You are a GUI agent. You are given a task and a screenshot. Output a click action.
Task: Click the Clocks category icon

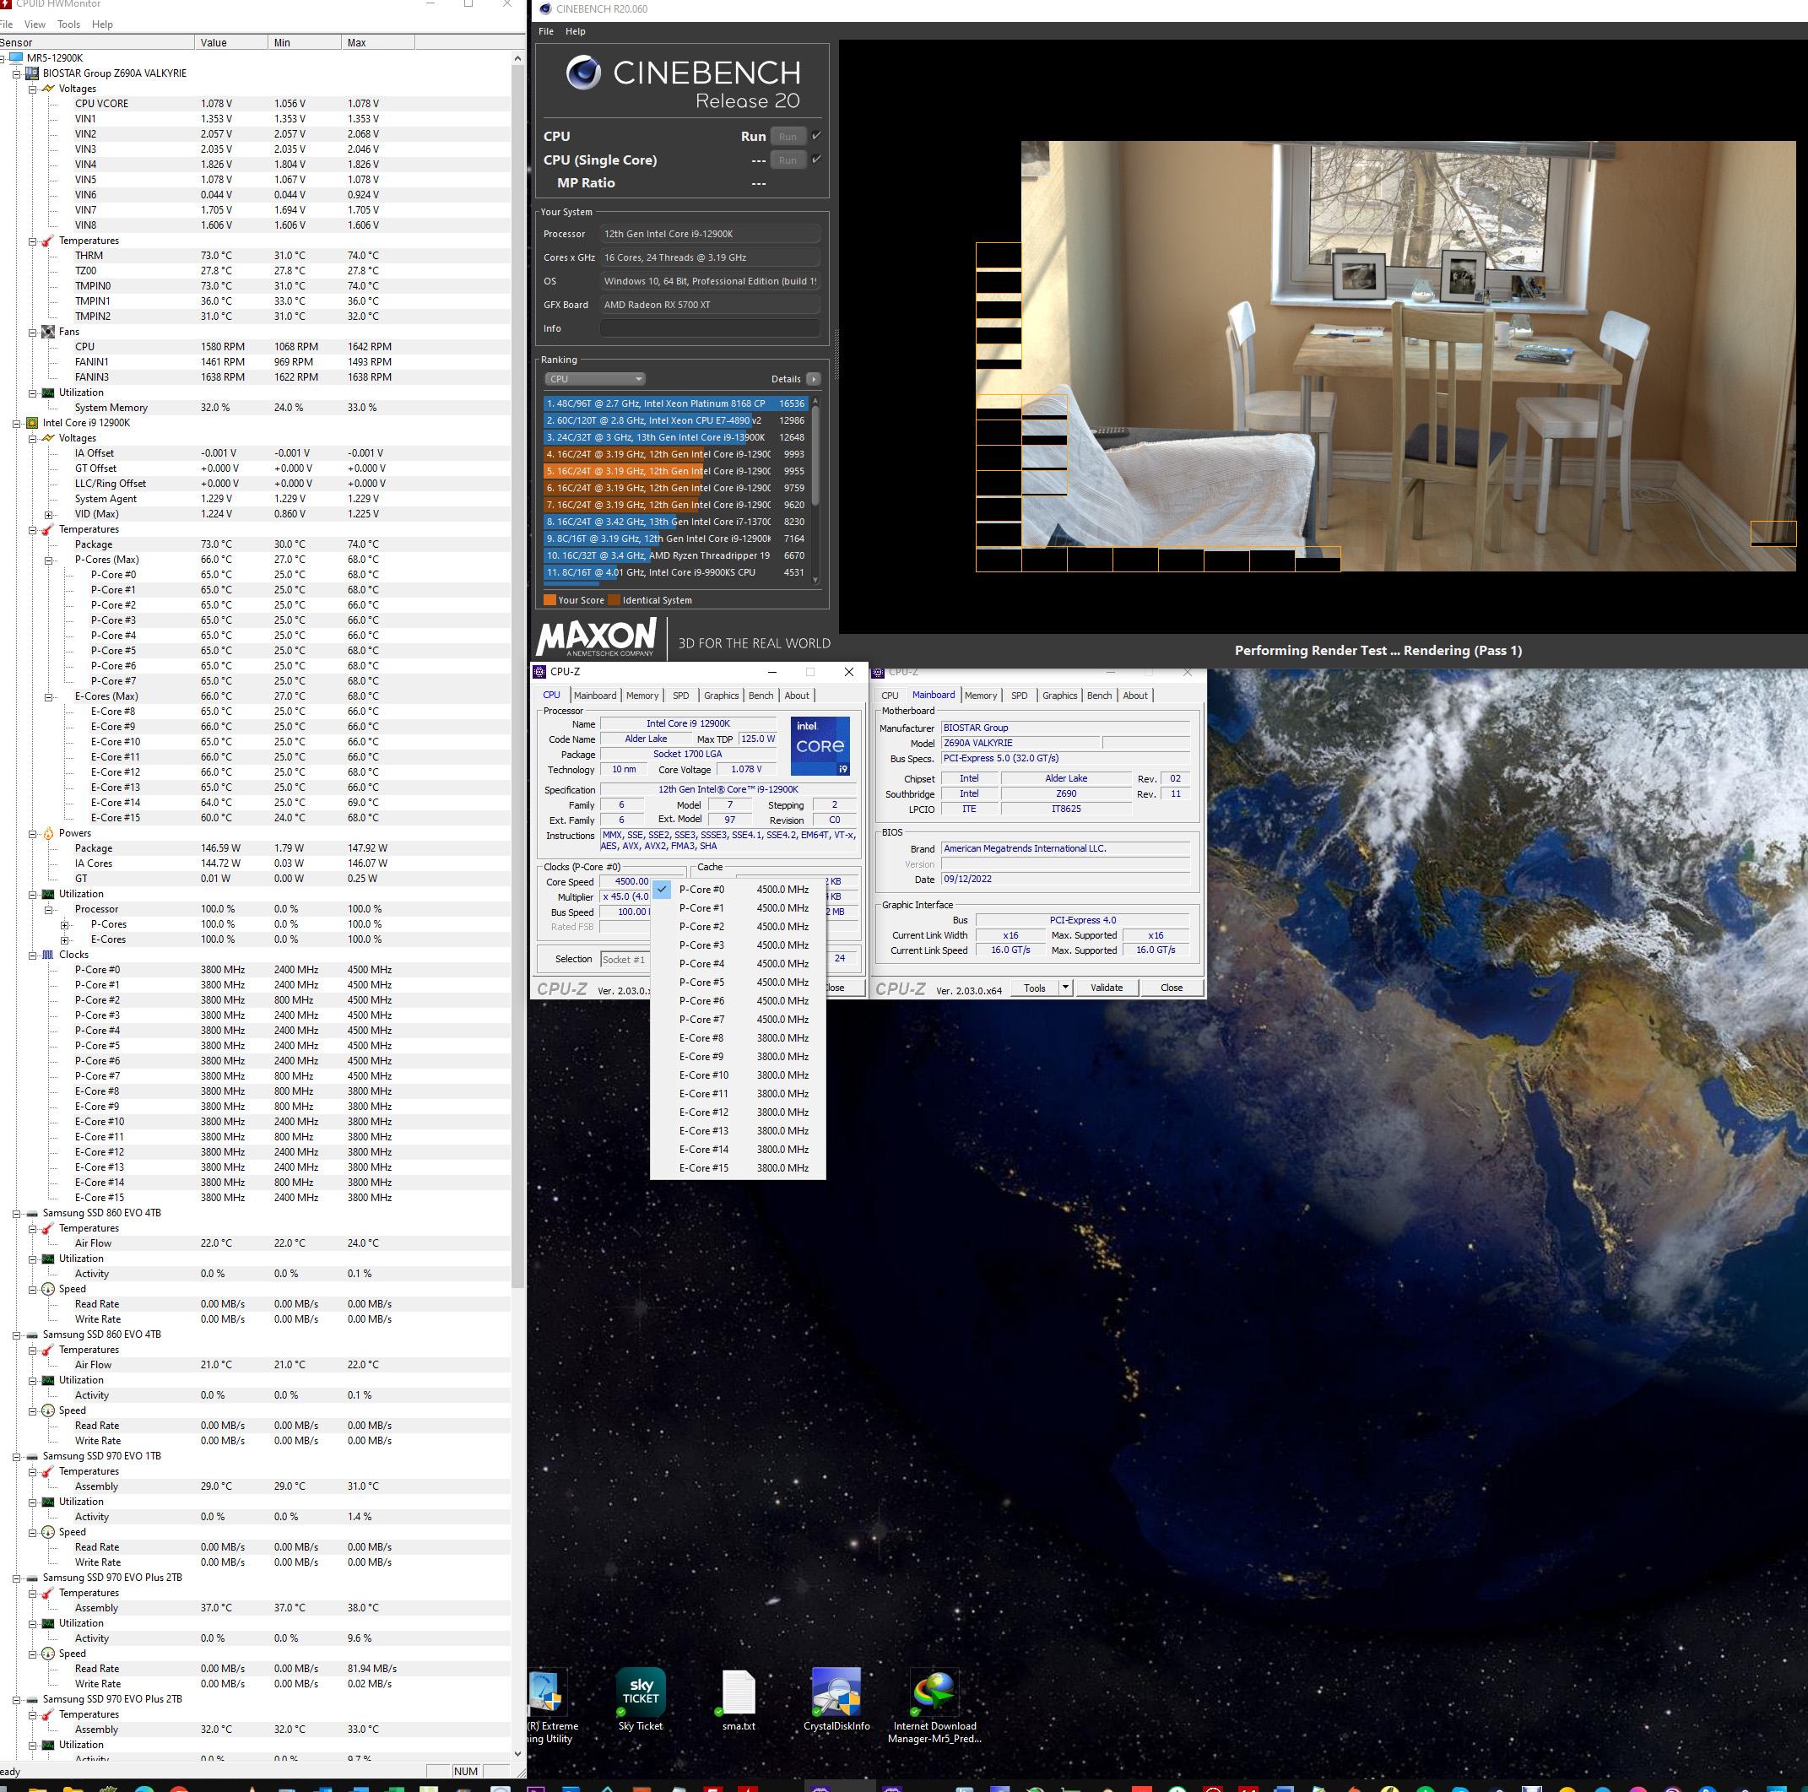48,955
